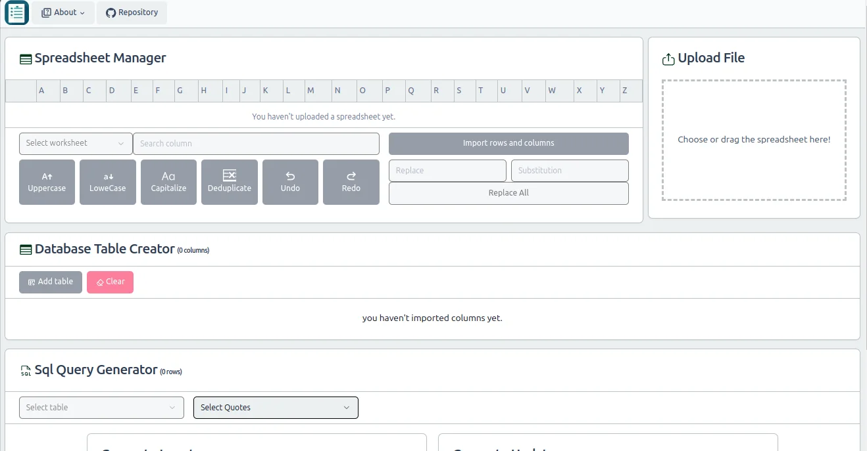This screenshot has height=451, width=867.
Task: Click the Deduplicate button
Action: coord(230,183)
